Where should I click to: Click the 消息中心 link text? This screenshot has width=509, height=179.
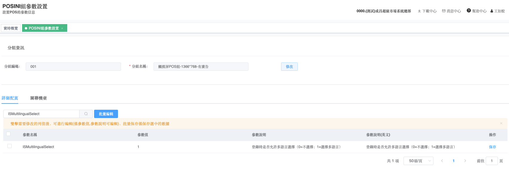[454, 11]
